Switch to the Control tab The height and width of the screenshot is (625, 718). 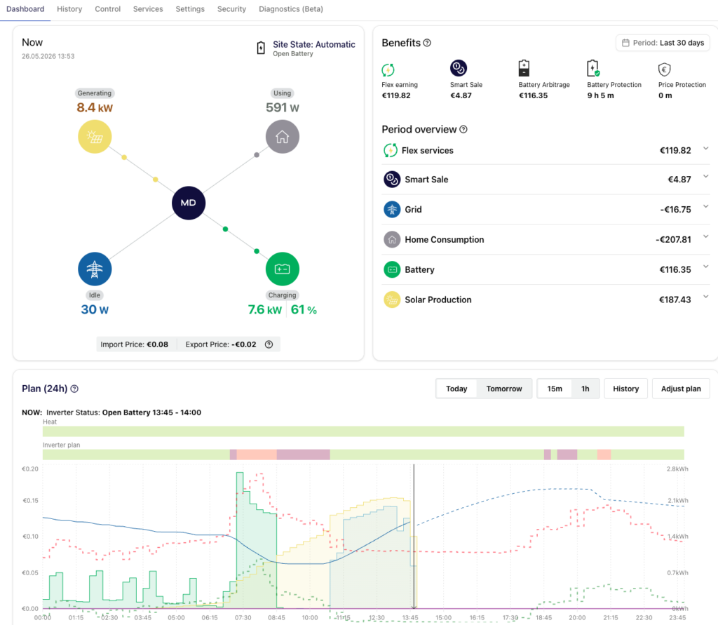pos(107,9)
